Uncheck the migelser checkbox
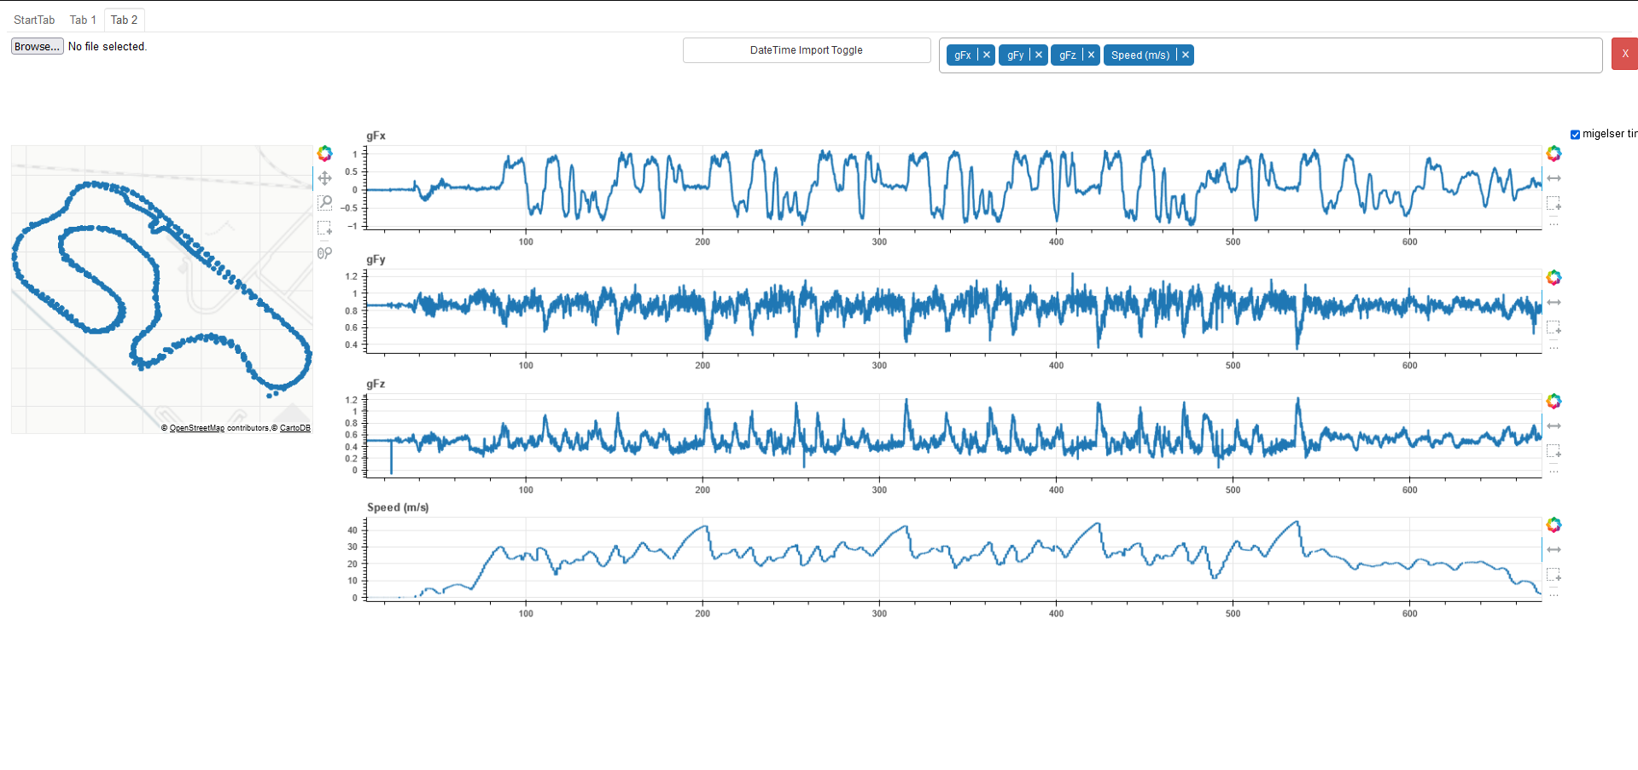The image size is (1638, 770). 1575,135
